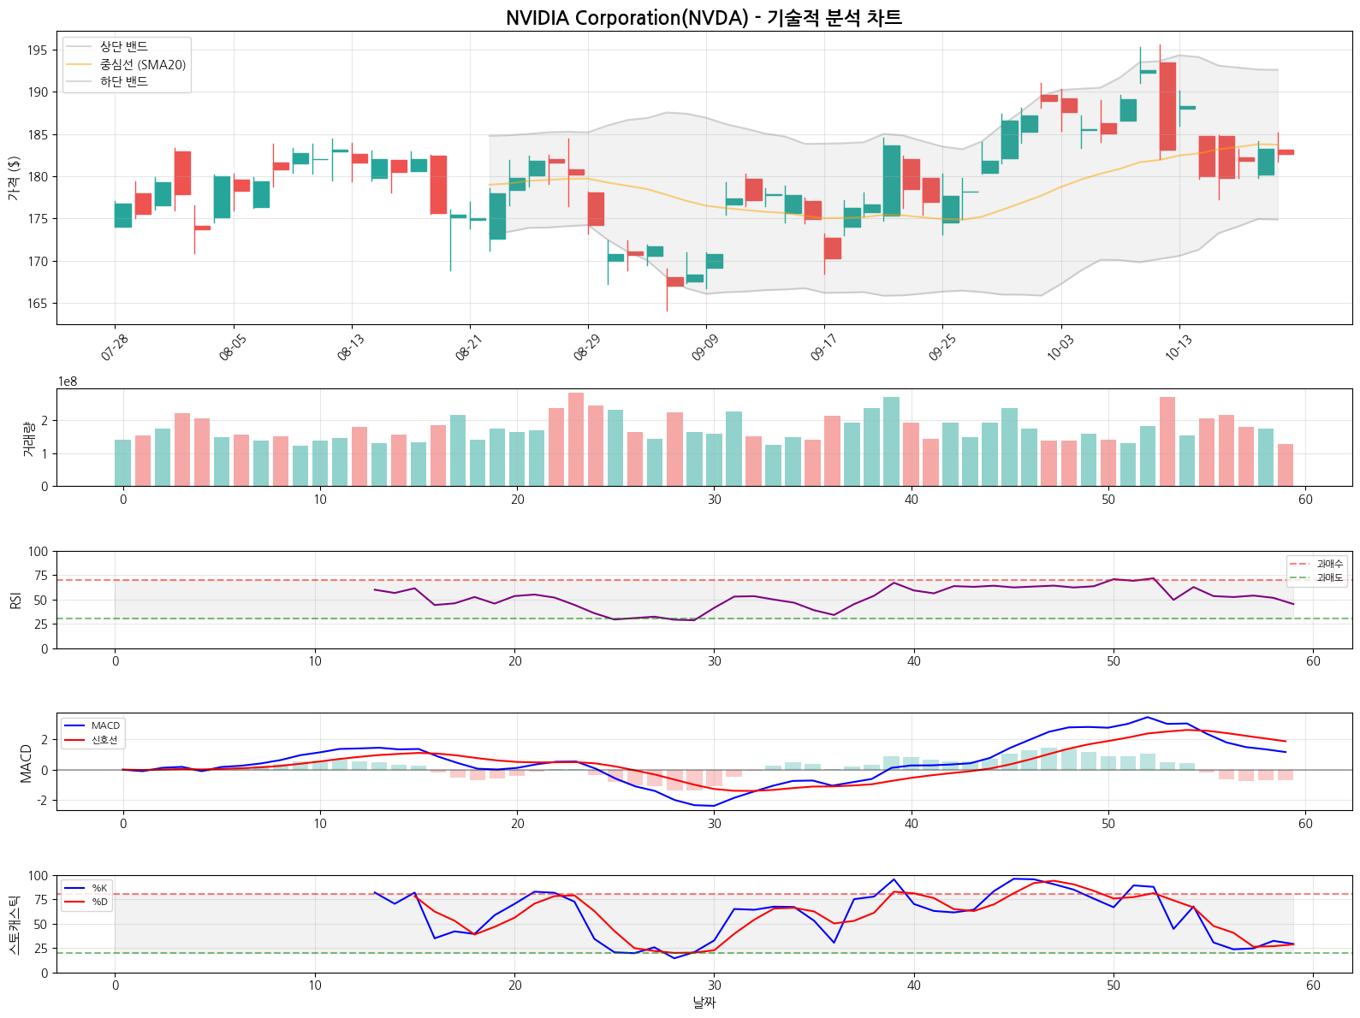Click the red 신호선 legend entry
Screen dimensions: 1360x1018
coord(104,740)
